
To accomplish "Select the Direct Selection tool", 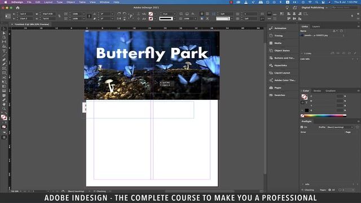I will click(x=4, y=33).
